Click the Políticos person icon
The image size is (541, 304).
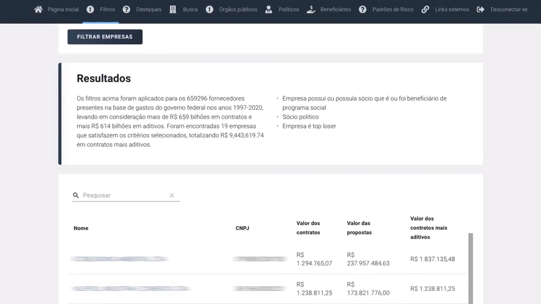[269, 10]
